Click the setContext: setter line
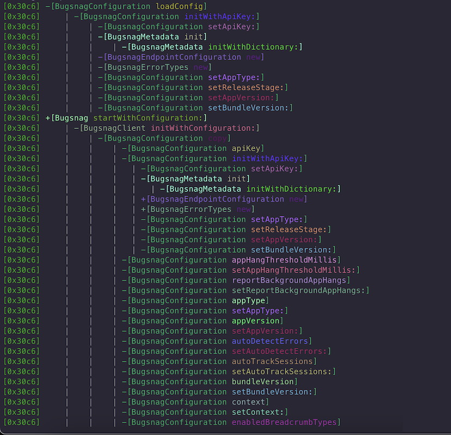The width and height of the screenshot is (451, 435). point(205,412)
